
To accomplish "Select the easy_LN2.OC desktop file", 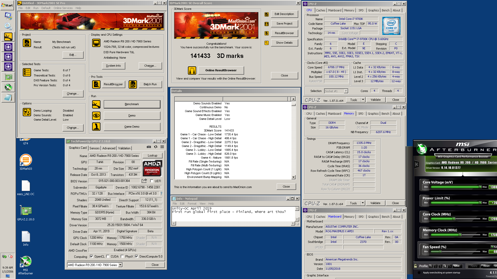I will (x=26, y=188).
